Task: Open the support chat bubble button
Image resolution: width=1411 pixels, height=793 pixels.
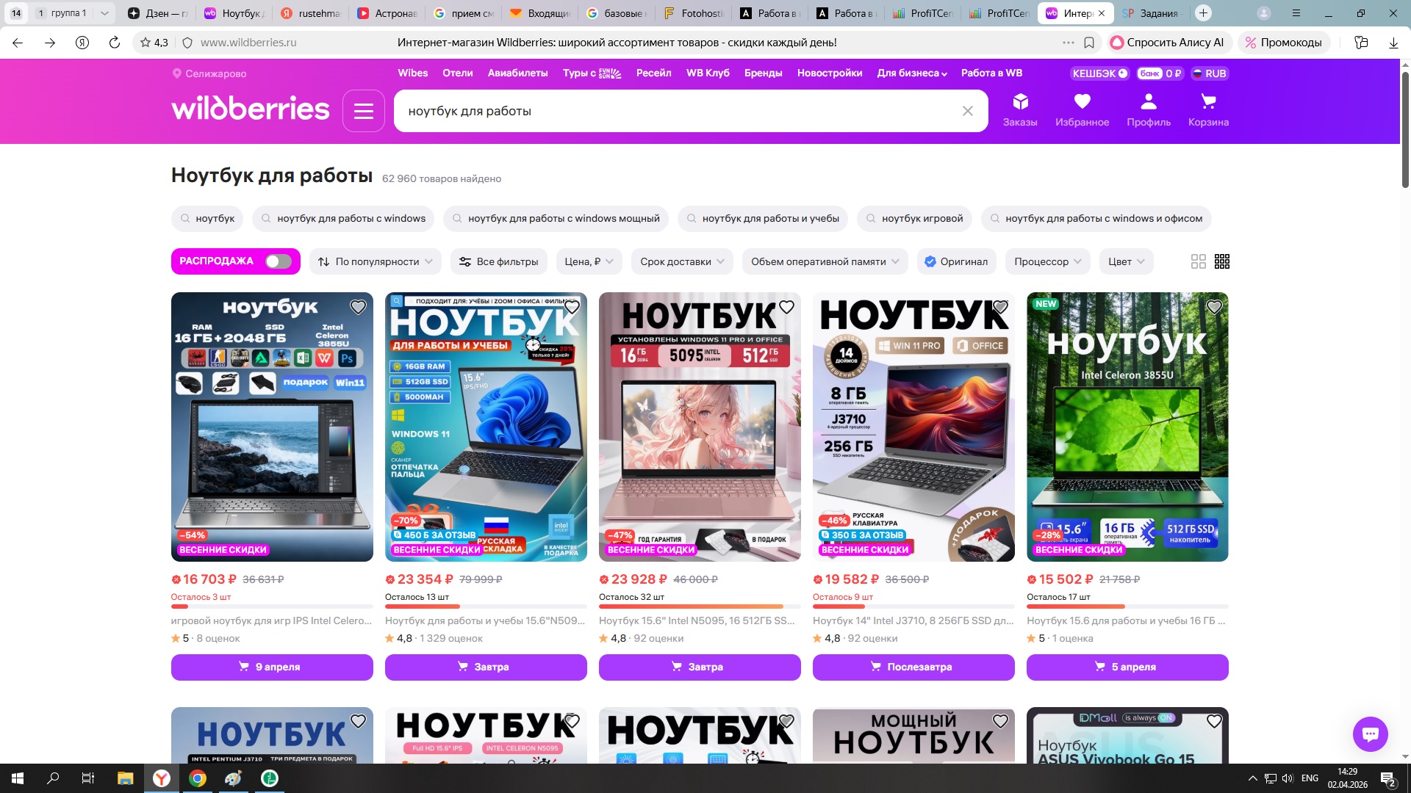Action: click(x=1370, y=734)
